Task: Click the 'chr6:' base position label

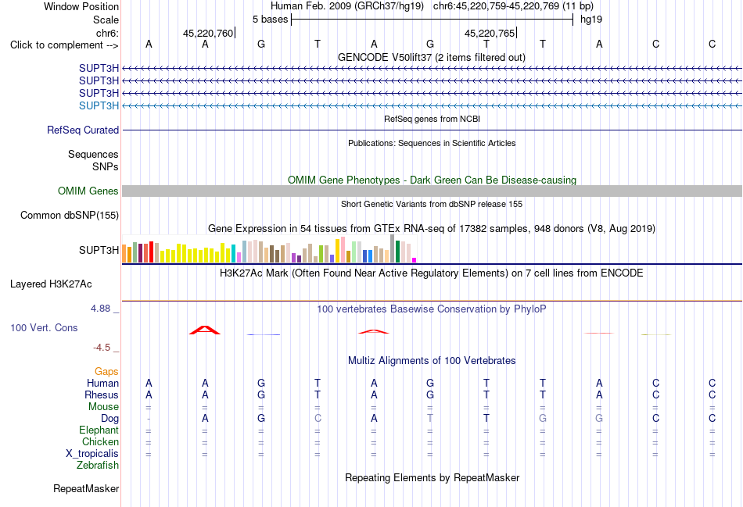Action: point(107,33)
